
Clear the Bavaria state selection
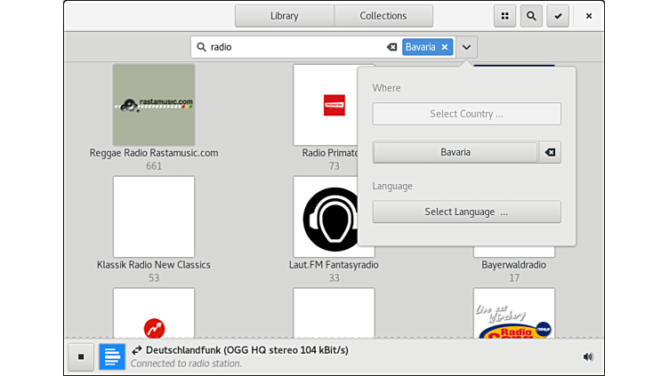(550, 152)
